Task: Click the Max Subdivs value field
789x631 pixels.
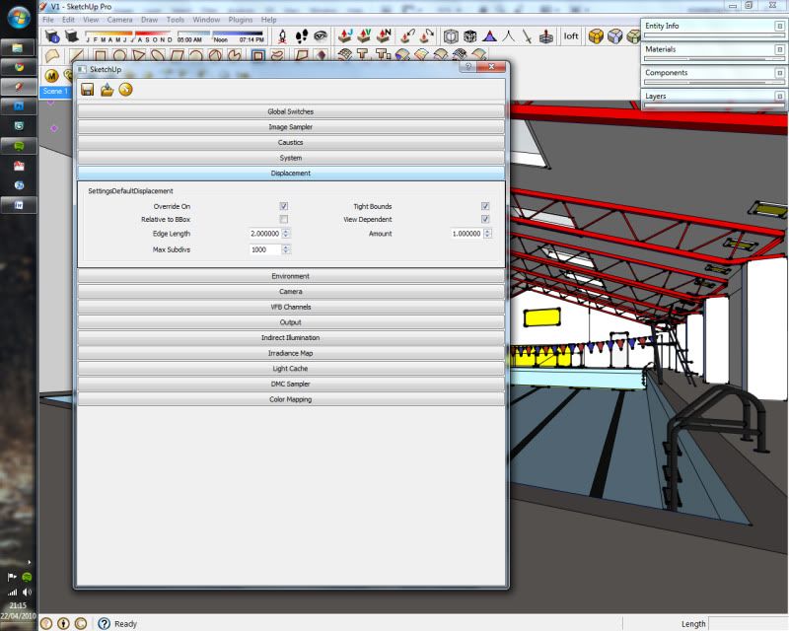Action: 265,249
